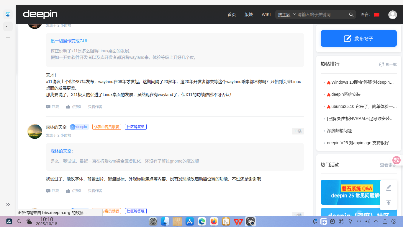
Task: Click 只看作者 under the 11楼 post
Action: coord(95,191)
